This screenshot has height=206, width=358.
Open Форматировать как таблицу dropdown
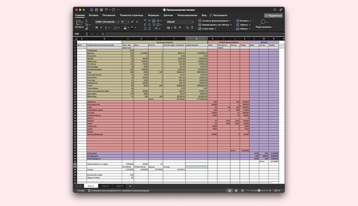pyautogui.click(x=215, y=25)
